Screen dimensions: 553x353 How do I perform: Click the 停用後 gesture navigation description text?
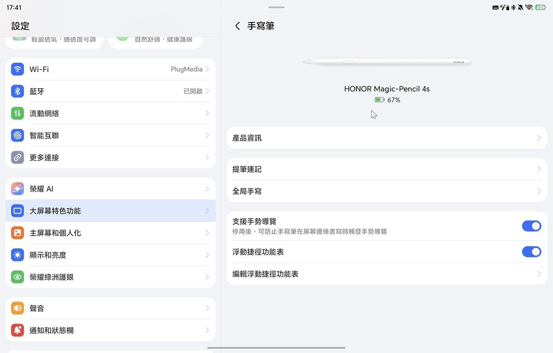(309, 232)
